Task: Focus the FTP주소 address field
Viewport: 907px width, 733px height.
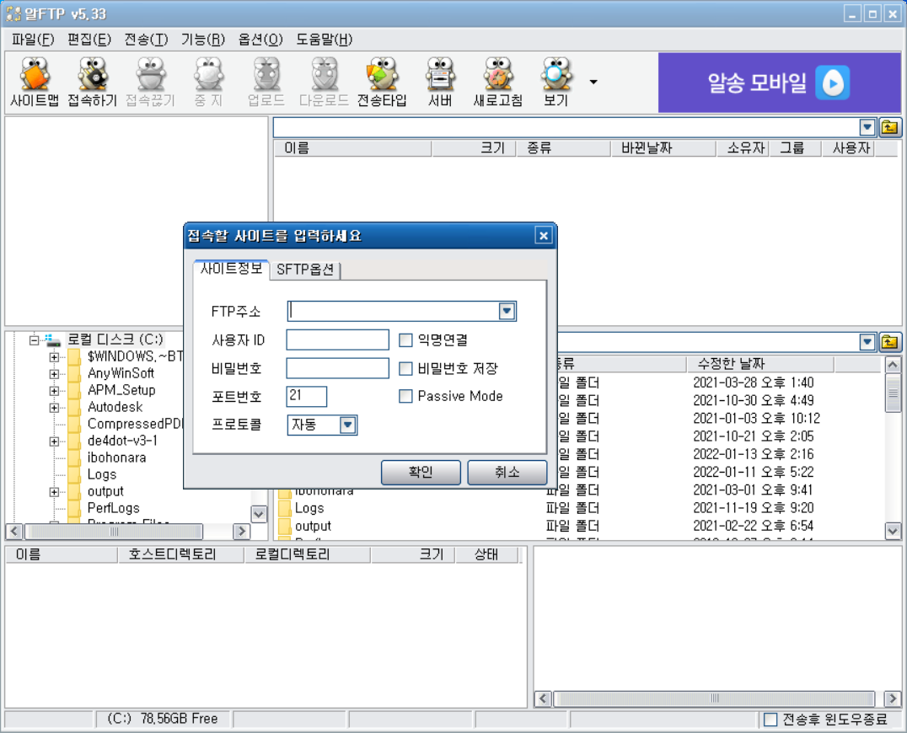Action: point(394,311)
